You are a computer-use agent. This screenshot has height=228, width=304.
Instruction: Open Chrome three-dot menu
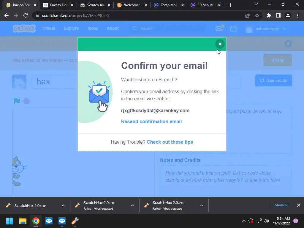pos(297,15)
